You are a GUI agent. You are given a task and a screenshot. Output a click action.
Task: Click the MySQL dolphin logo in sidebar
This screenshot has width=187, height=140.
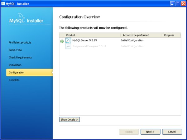point(22,16)
